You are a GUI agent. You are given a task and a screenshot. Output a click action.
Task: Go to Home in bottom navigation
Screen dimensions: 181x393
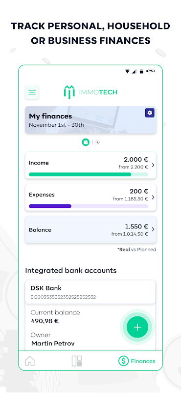coord(30,361)
